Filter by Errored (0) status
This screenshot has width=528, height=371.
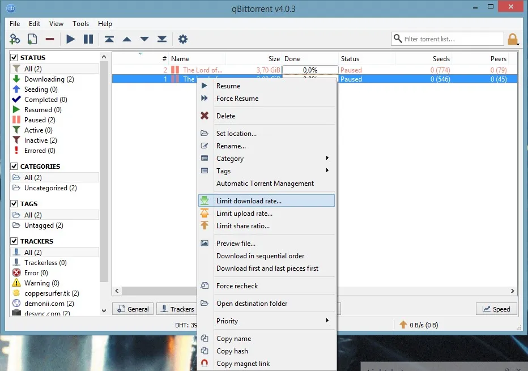(40, 151)
